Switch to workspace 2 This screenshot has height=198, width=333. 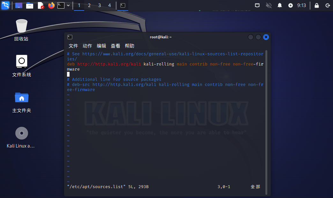click(89, 5)
